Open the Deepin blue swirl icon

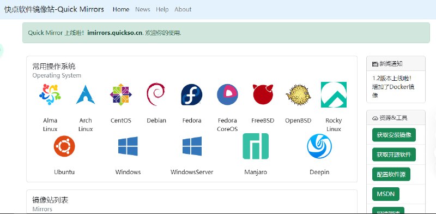pyautogui.click(x=319, y=146)
